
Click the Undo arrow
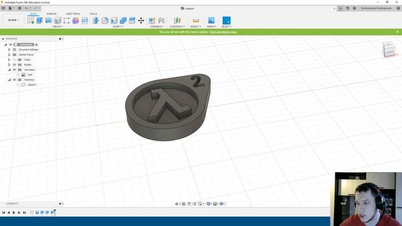[x=26, y=8]
